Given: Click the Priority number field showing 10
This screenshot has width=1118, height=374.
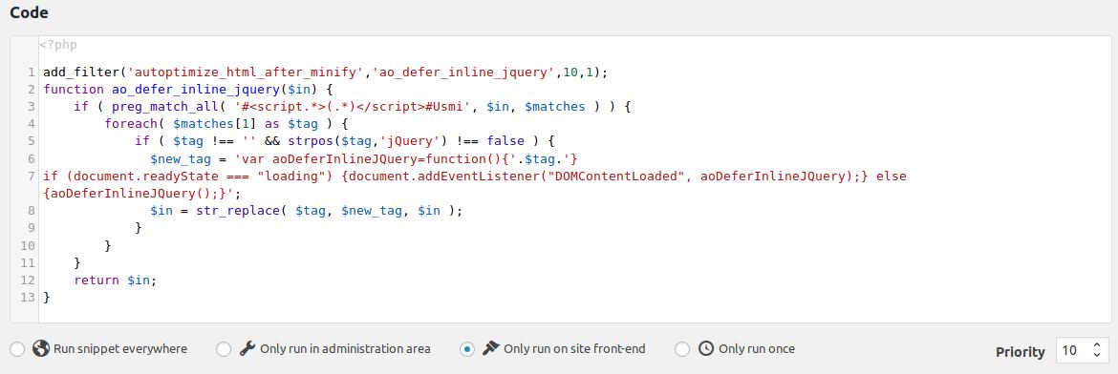Looking at the screenshot, I should (1082, 350).
